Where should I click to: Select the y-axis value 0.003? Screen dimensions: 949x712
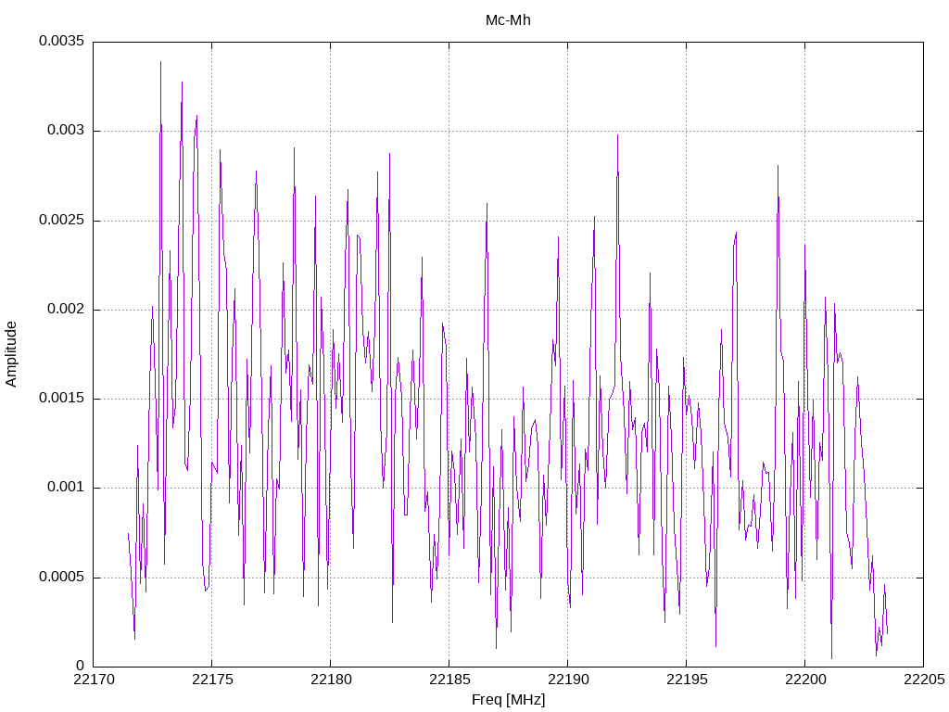[66, 130]
